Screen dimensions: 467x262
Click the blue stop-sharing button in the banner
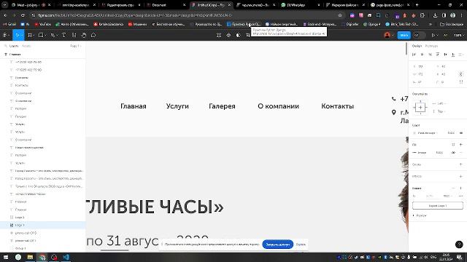coord(277,245)
